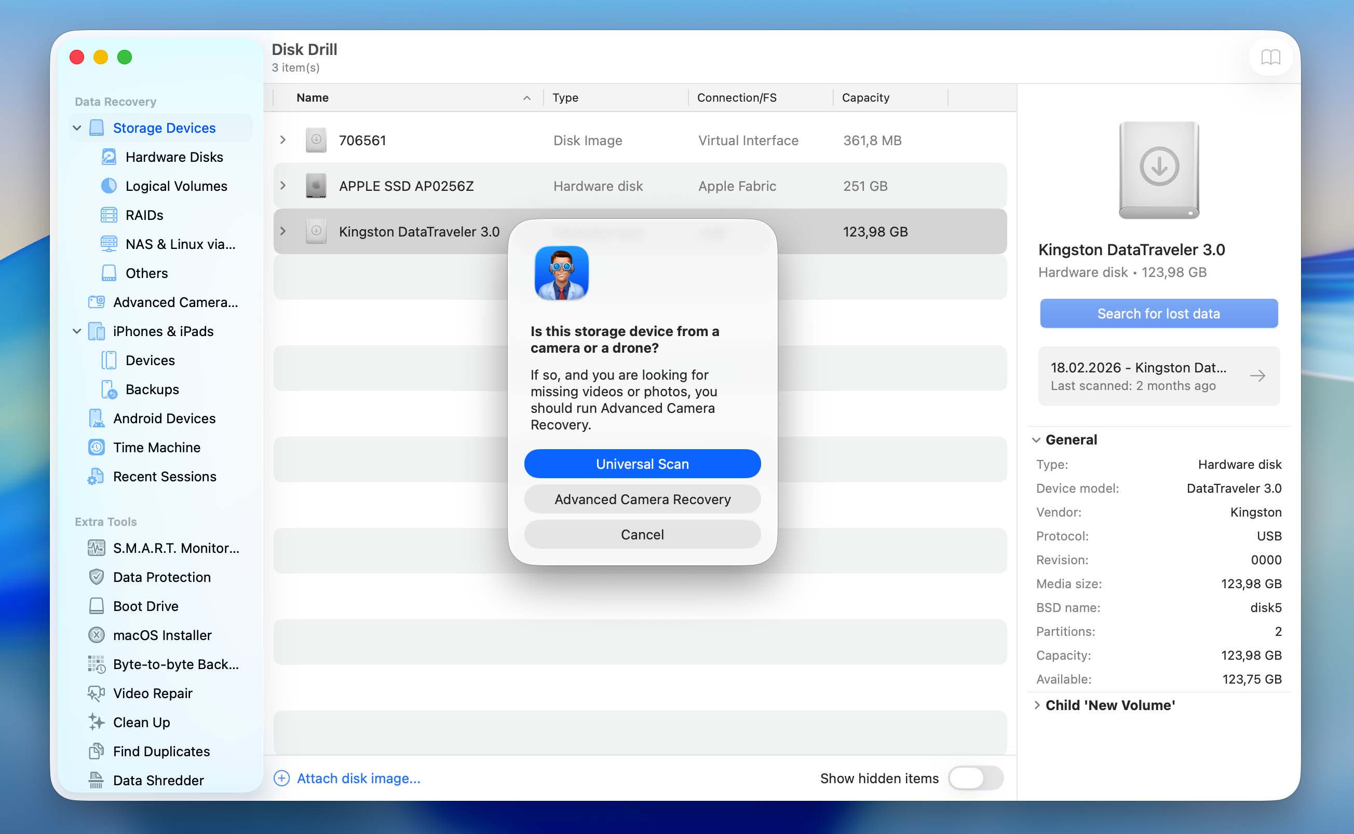Open Hardware Disks icon in sidebar
The image size is (1354, 834).
[x=109, y=157]
